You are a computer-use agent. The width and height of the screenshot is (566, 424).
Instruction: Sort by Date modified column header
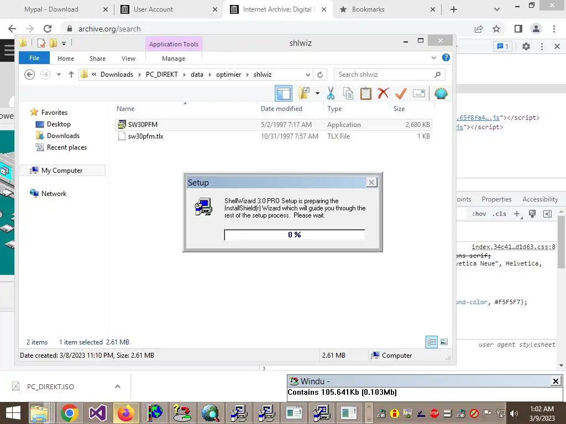tap(281, 109)
